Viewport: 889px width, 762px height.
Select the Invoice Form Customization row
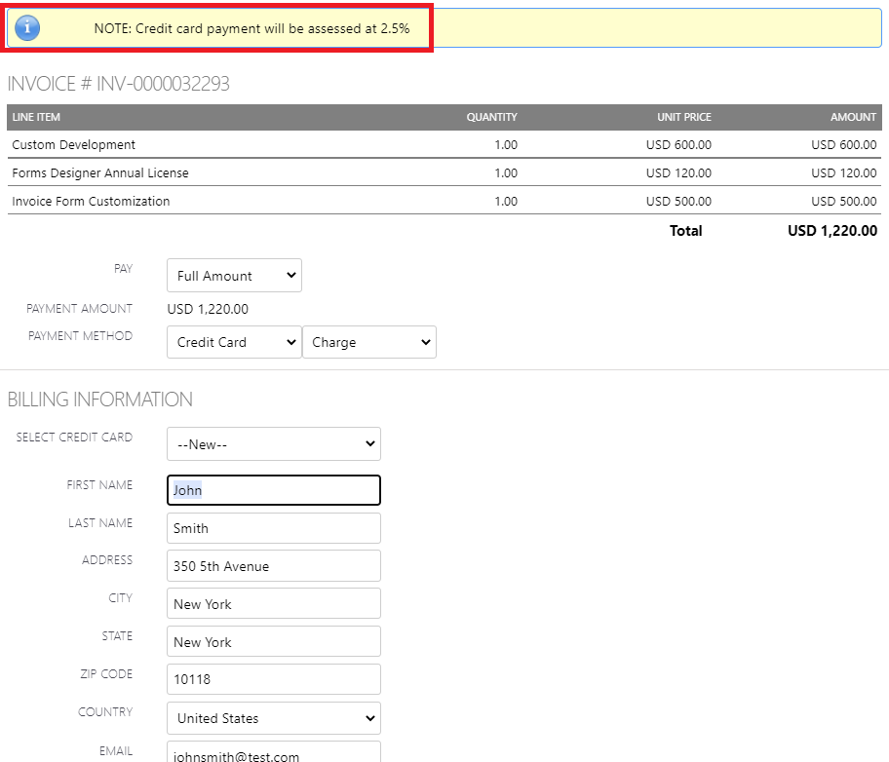(x=91, y=202)
